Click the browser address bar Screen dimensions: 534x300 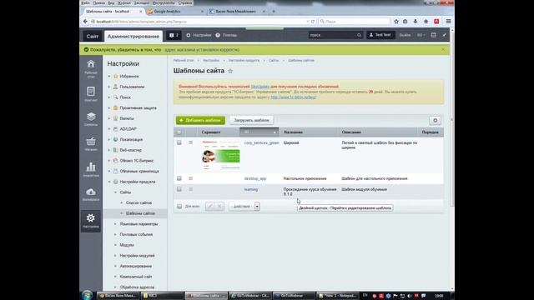(199, 22)
